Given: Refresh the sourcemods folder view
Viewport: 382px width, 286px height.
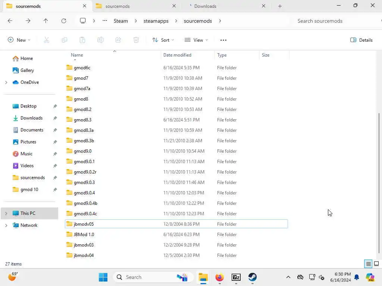Looking at the screenshot, I should pos(64,21).
